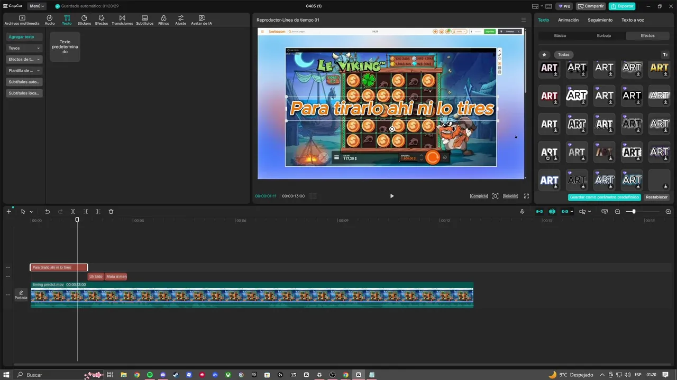Select the Burbuja sub-tab

tap(604, 36)
